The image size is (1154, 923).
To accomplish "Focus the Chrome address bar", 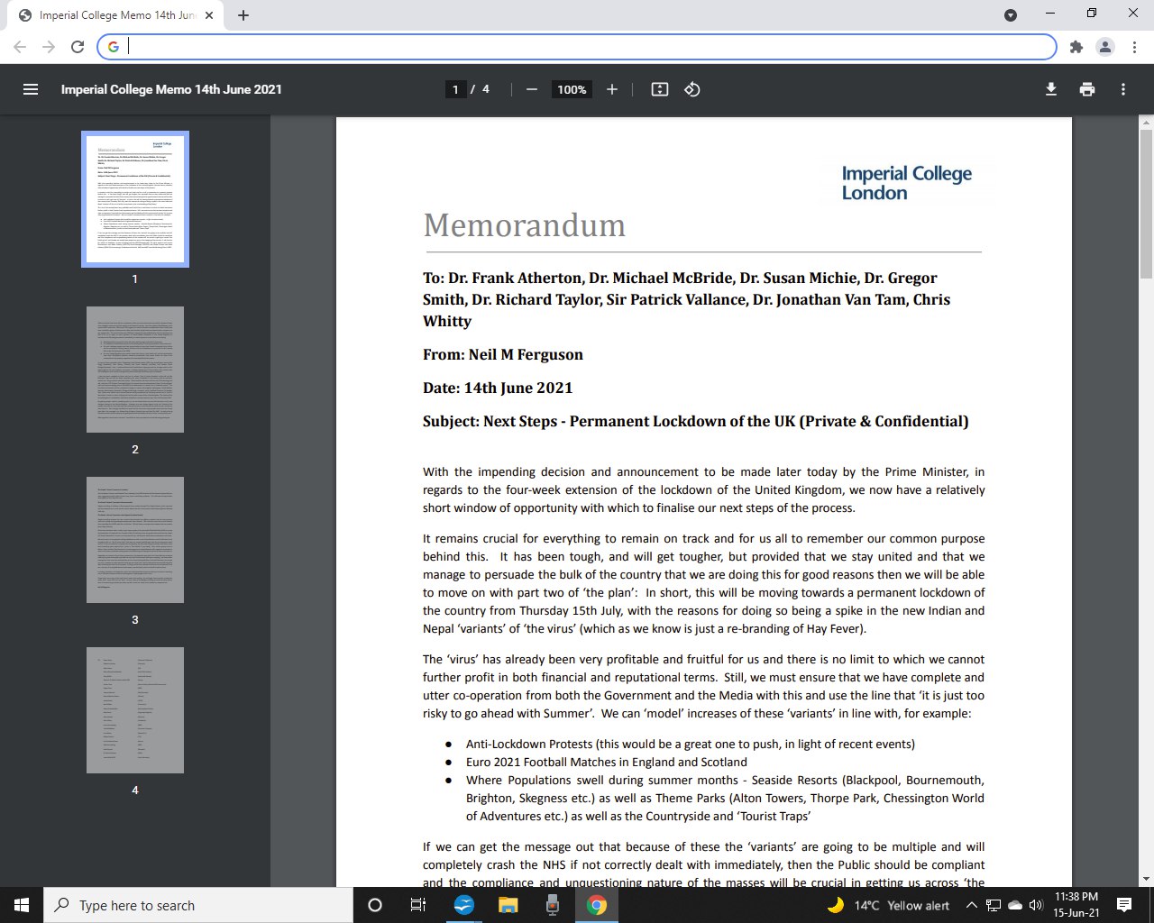I will tap(577, 47).
